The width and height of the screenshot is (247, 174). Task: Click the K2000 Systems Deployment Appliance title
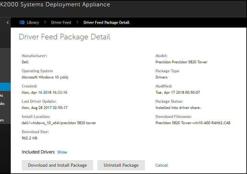tap(55, 5)
